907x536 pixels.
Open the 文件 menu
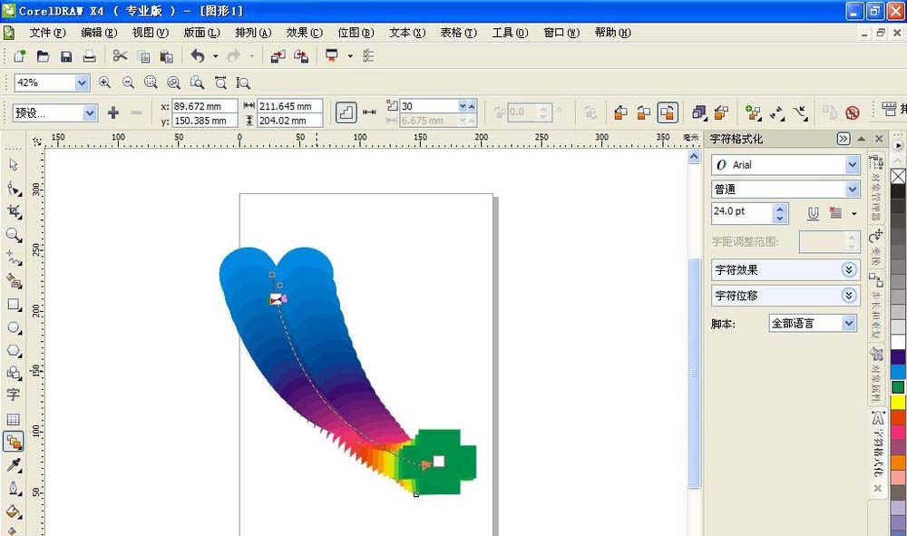pyautogui.click(x=47, y=33)
